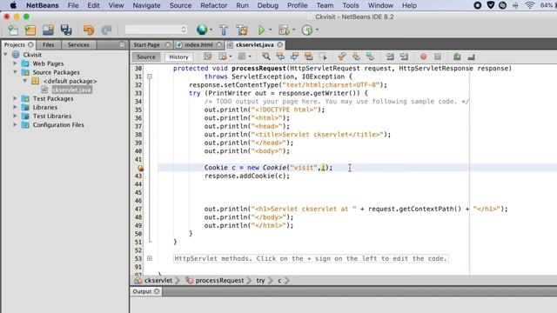Image resolution: width=557 pixels, height=313 pixels.
Task: Select ckservlet.java in the project tree
Action: [x=71, y=90]
